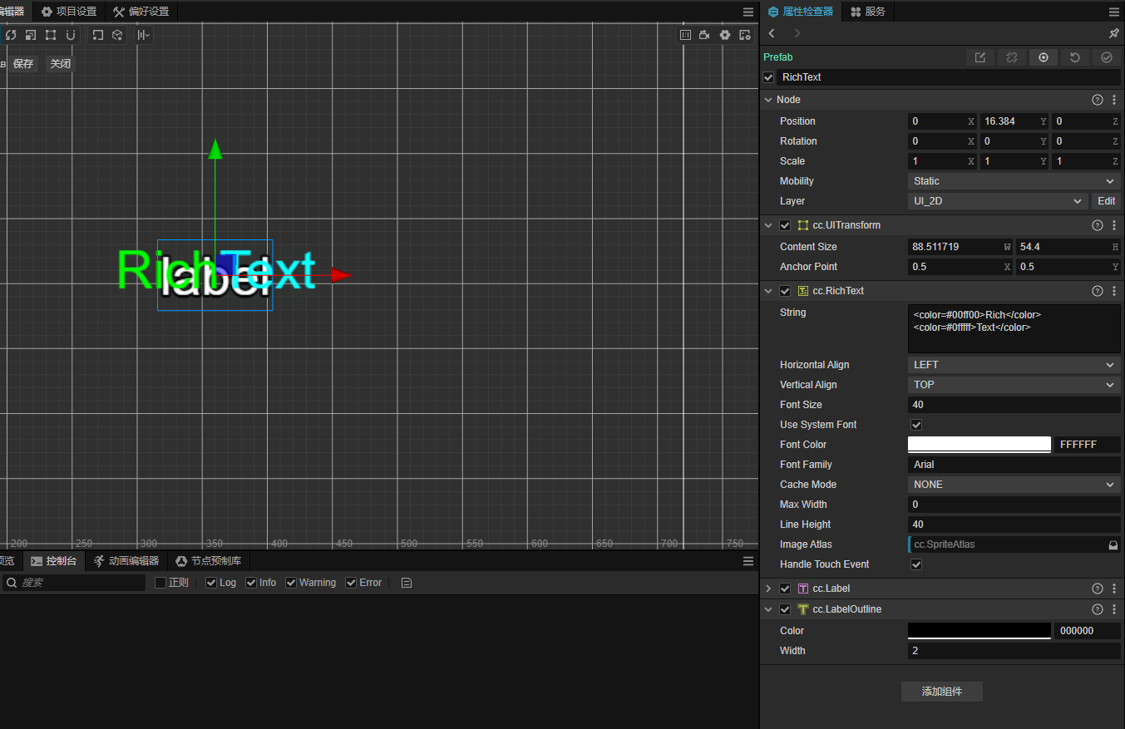
Task: Disable the cc.RichText component checkbox
Action: click(x=785, y=291)
